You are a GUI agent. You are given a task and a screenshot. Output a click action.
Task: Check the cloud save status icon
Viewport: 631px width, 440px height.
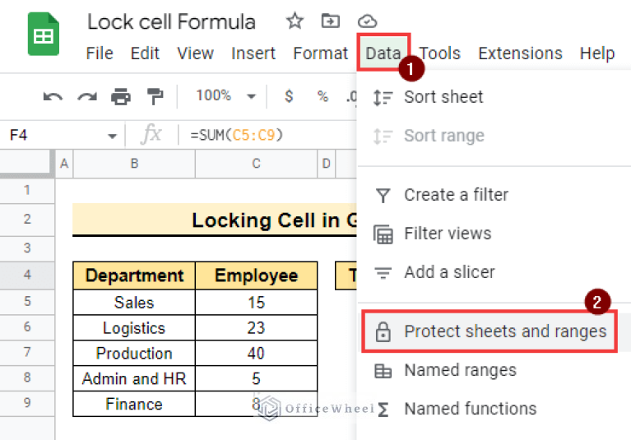pos(368,21)
